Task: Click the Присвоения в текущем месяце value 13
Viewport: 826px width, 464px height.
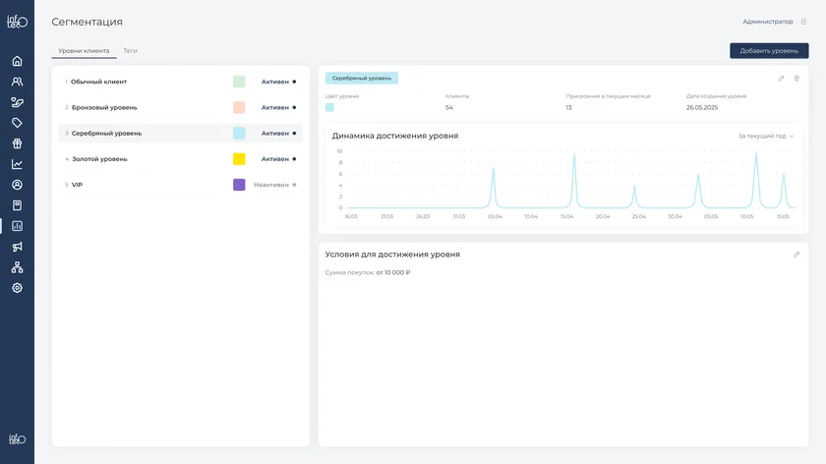Action: 569,107
